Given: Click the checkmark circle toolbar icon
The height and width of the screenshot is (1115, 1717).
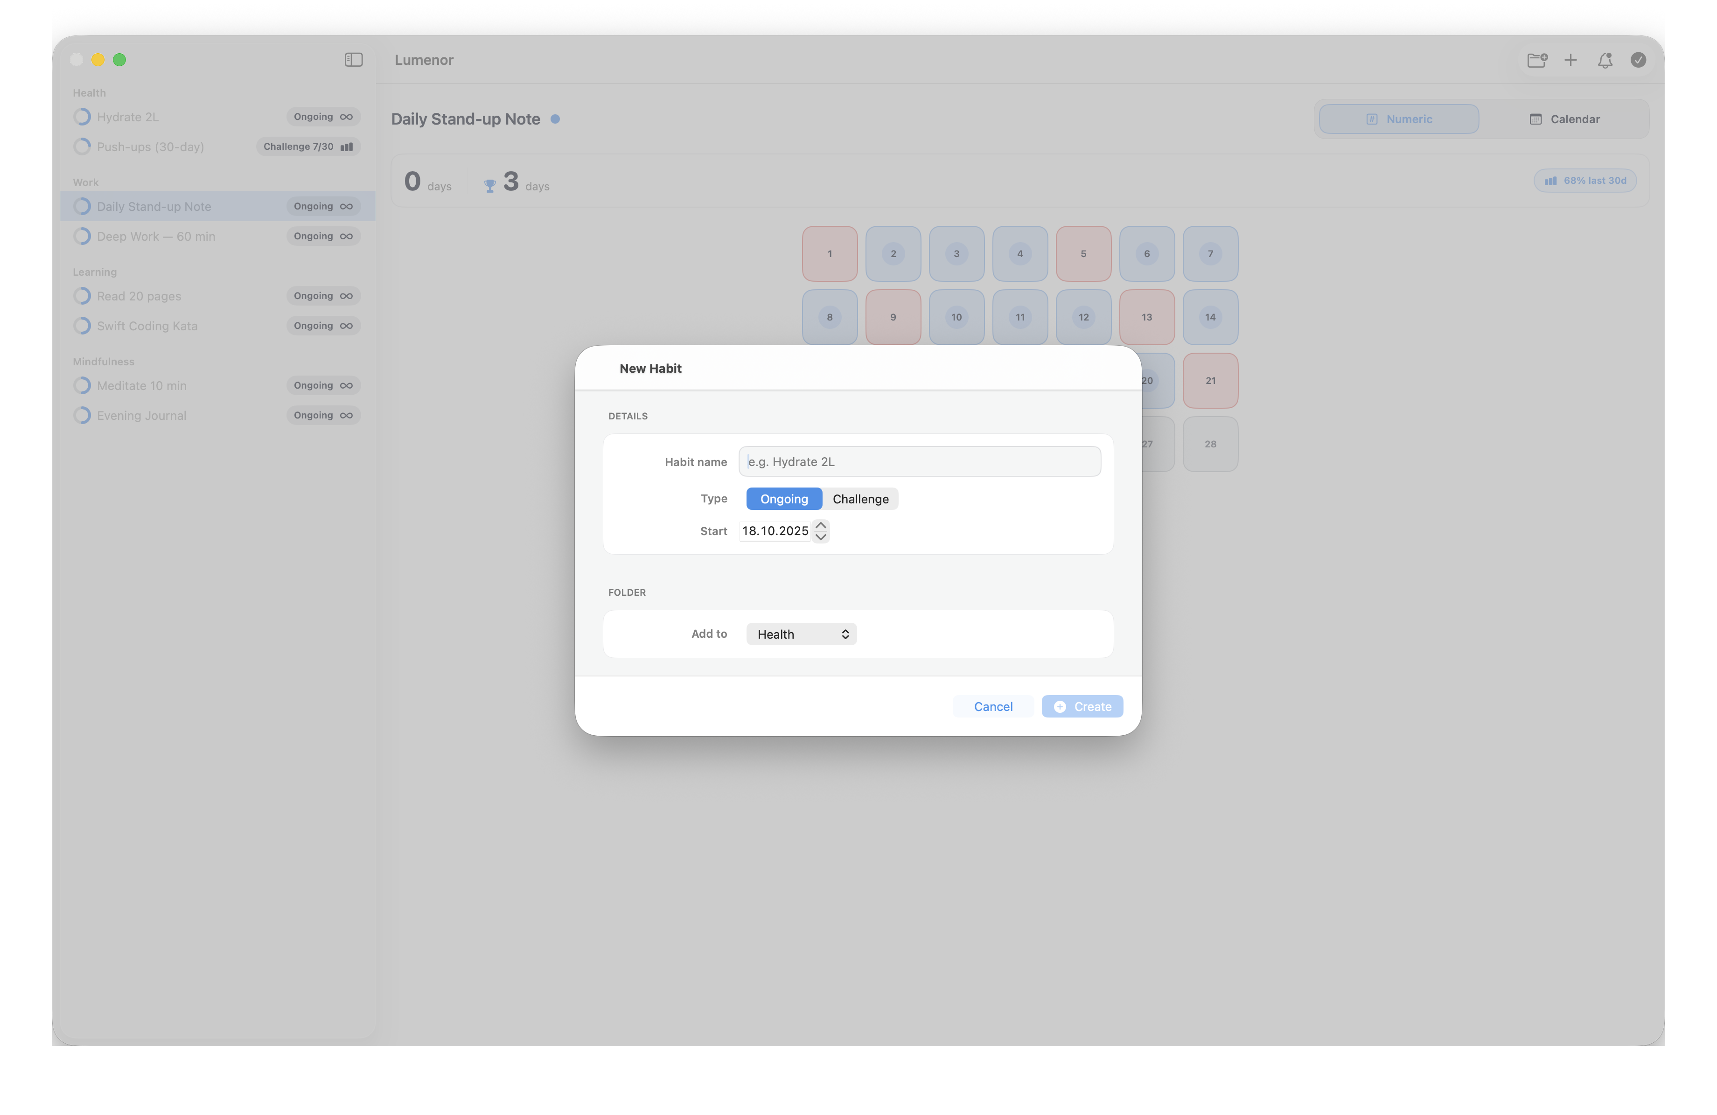Looking at the screenshot, I should pos(1638,60).
